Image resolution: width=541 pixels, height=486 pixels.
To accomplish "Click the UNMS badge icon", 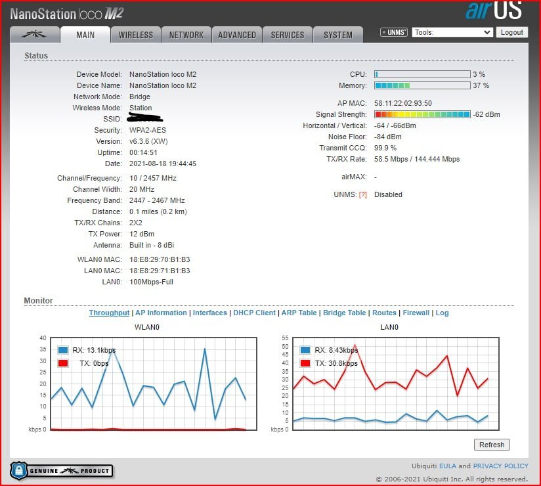I will pos(394,32).
